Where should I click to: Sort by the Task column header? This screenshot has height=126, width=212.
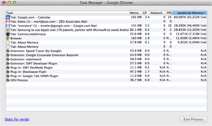tap(67, 13)
